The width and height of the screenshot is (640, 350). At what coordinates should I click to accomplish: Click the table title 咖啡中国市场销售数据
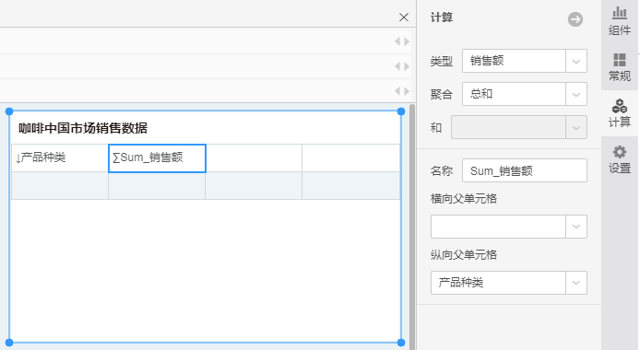[83, 128]
